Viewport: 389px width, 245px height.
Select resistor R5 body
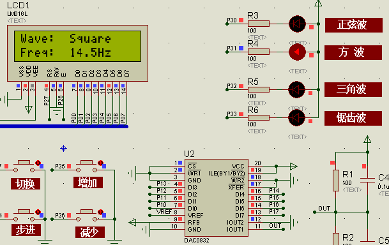259,89
